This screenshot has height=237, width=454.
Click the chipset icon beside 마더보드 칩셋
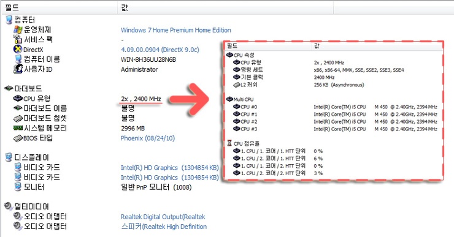[x=18, y=118]
